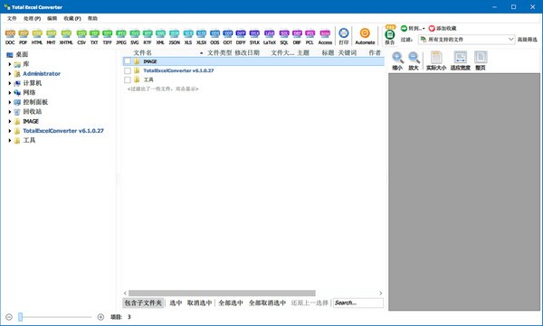
Task: Open the 处理 menu
Action: tap(32, 18)
